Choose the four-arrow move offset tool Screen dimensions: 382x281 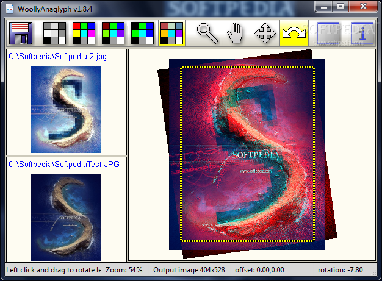coord(265,34)
